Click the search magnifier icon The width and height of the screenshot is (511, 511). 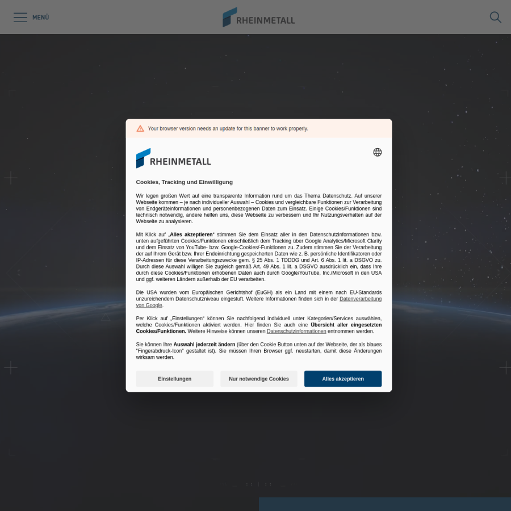pos(495,17)
